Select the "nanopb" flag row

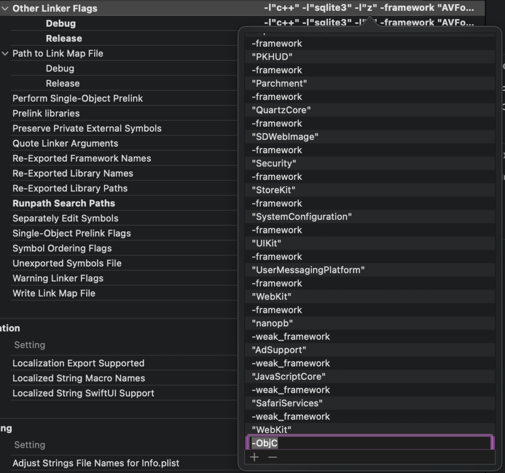pyautogui.click(x=370, y=323)
